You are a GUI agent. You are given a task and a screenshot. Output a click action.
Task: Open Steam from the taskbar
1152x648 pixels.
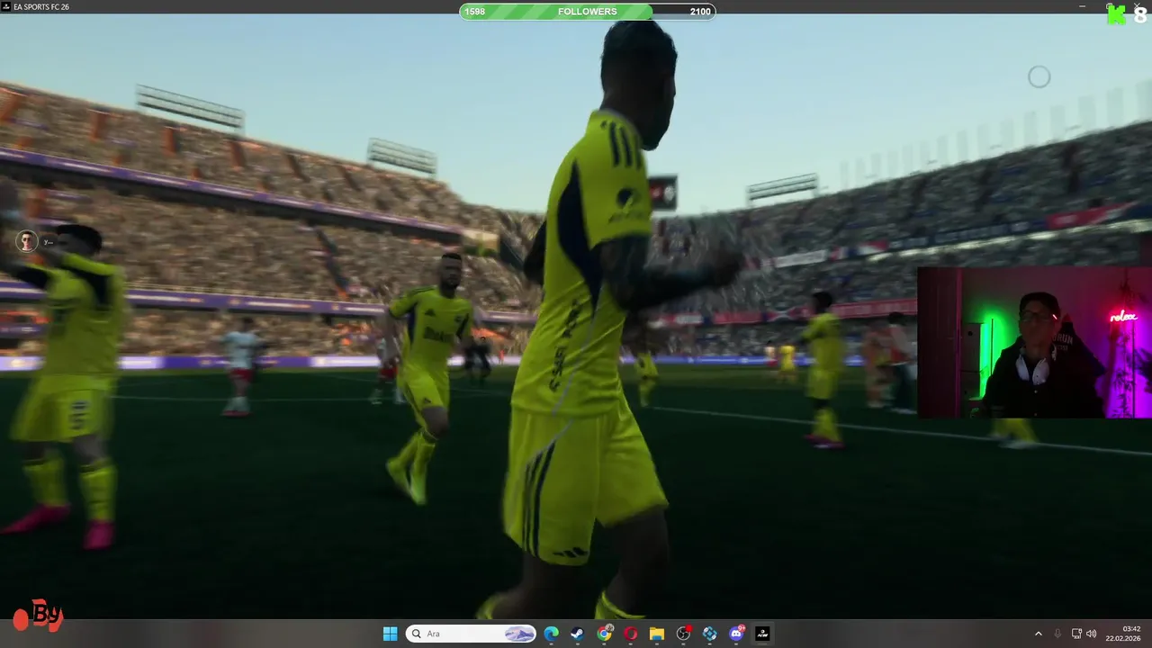point(577,634)
